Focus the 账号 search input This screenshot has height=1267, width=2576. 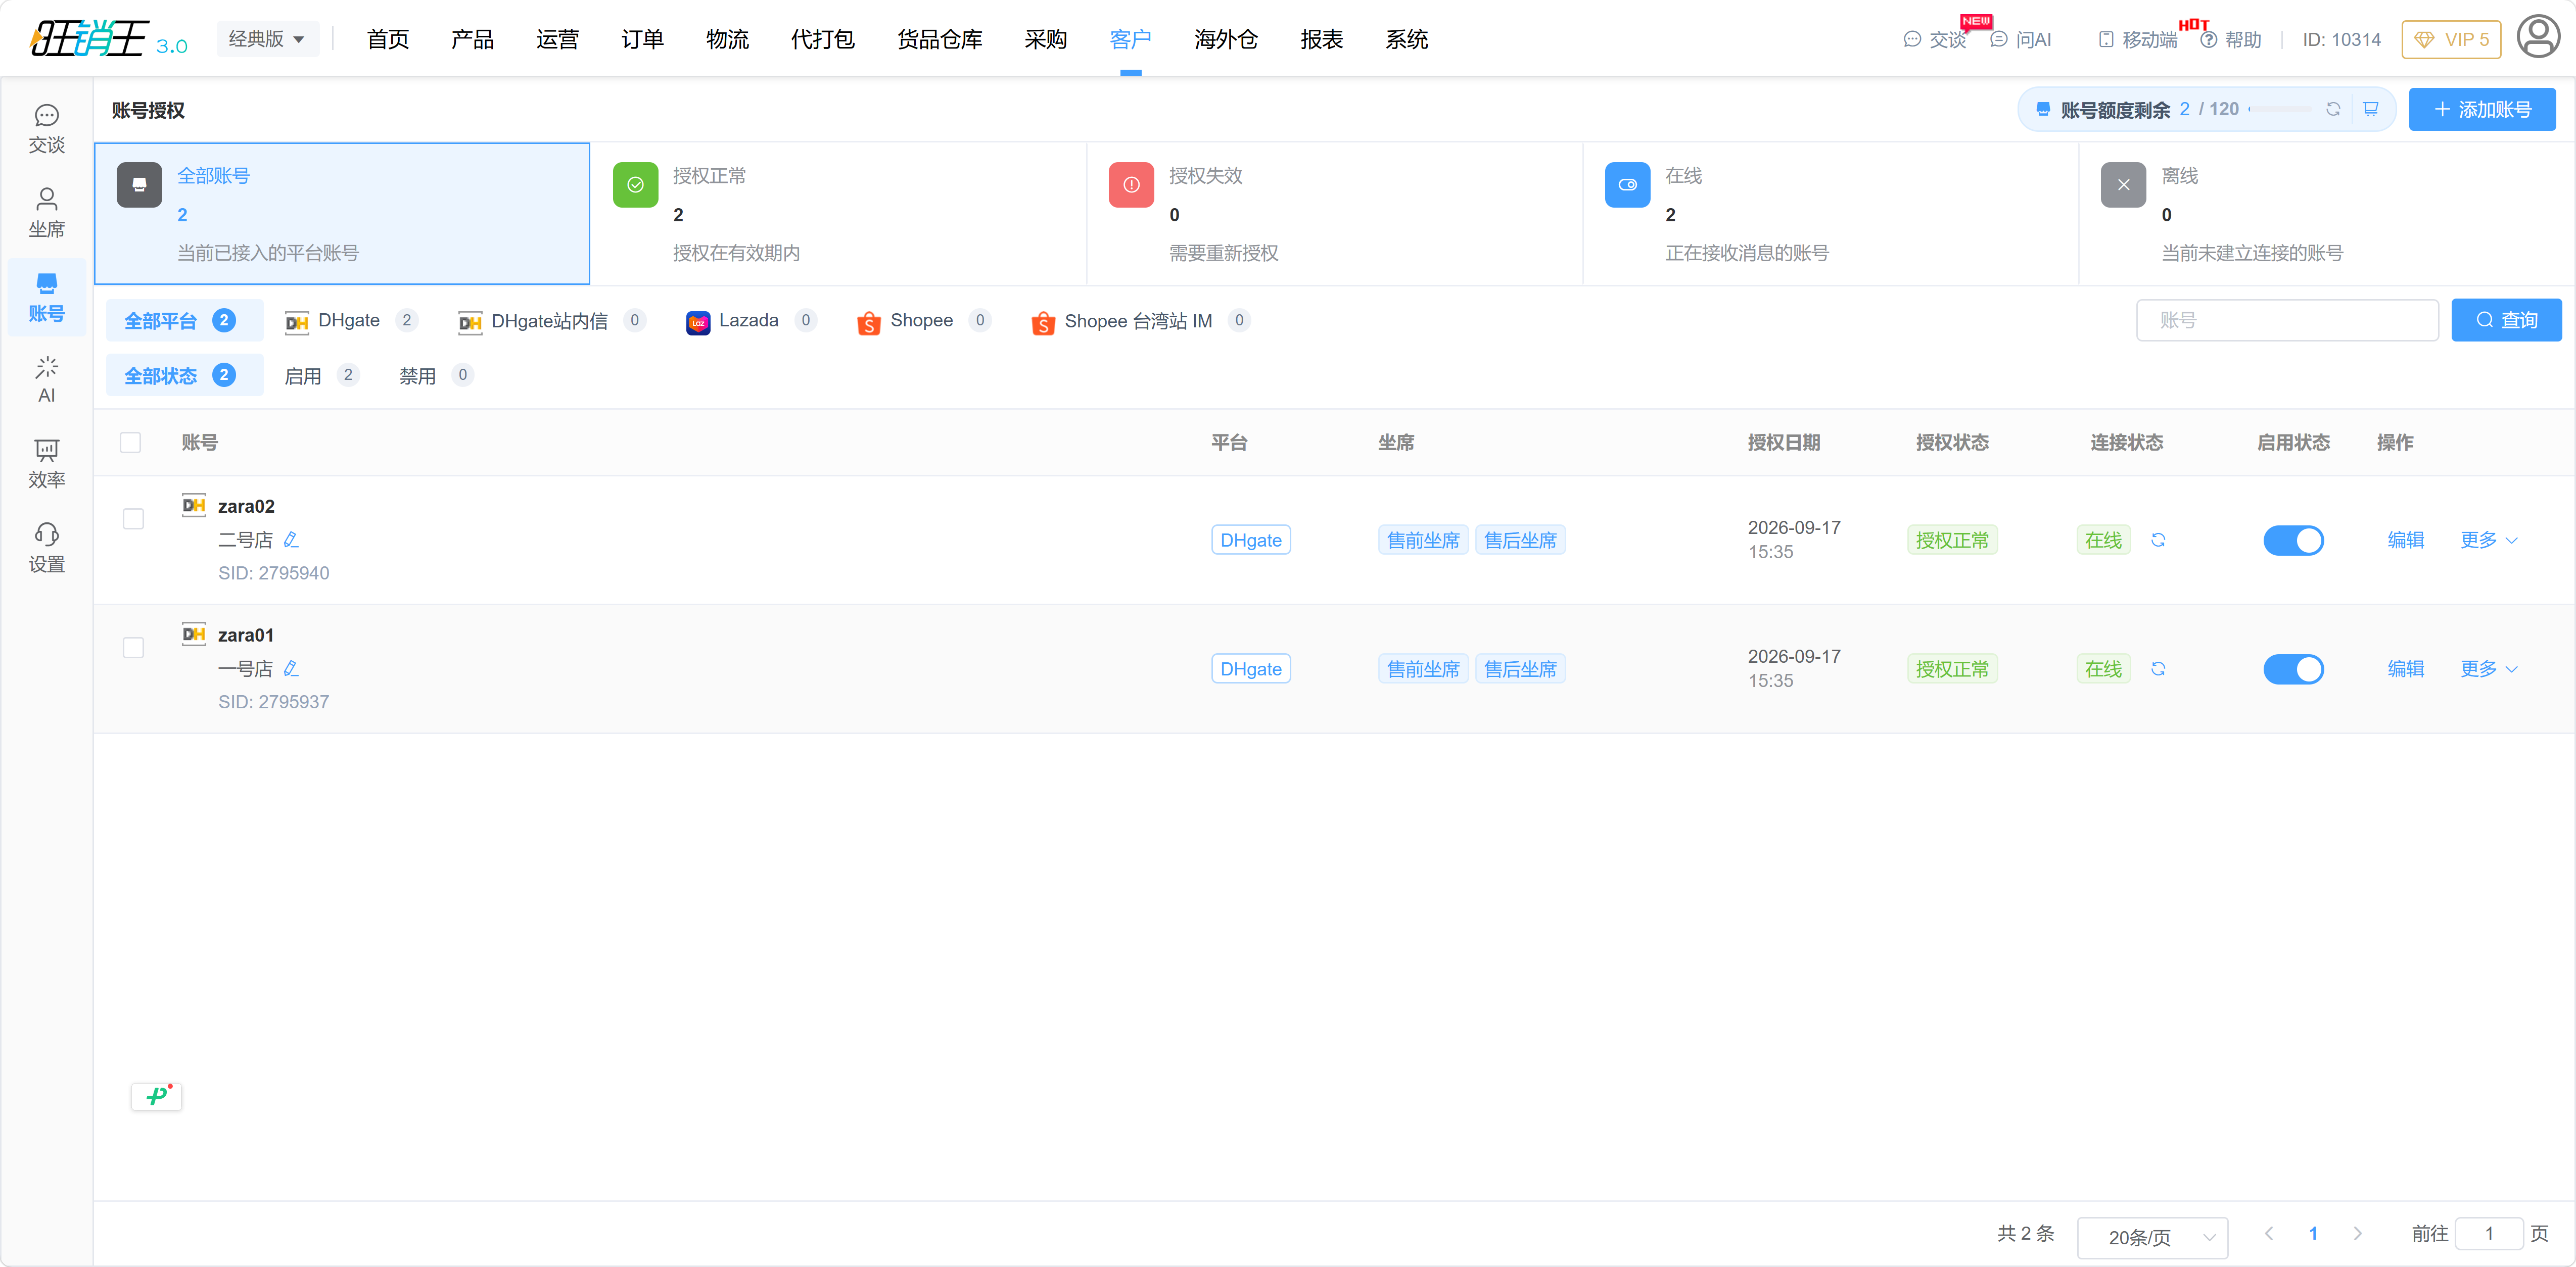(x=2287, y=320)
